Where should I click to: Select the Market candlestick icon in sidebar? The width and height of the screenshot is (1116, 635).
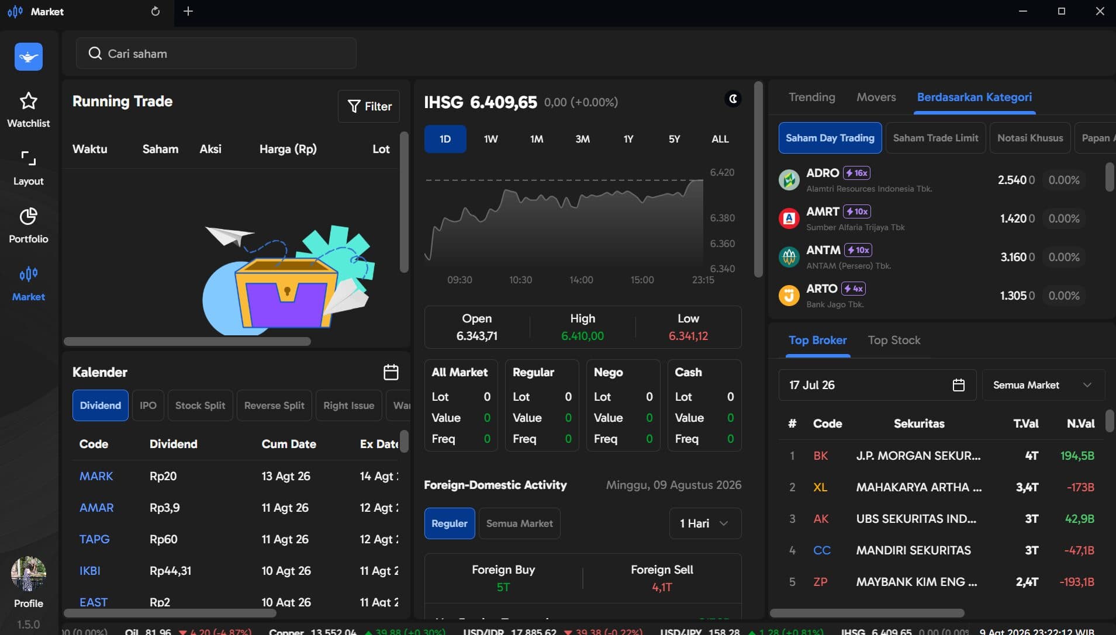29,274
